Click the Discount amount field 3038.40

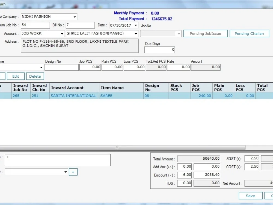tap(207, 175)
